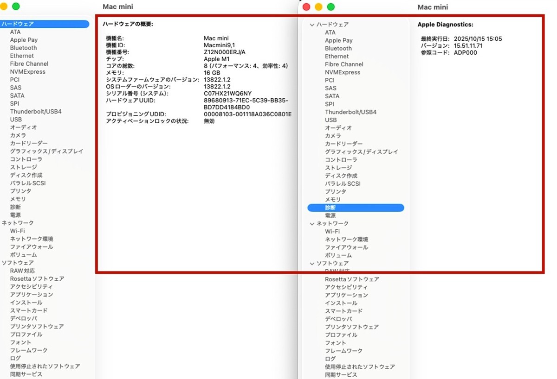Select RAW対応 in hardware overview window sidebar
557x379 pixels.
22,271
